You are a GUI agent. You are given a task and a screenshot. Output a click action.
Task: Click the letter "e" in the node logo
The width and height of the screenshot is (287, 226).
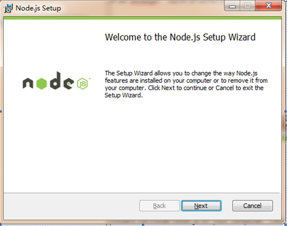[x=69, y=83]
